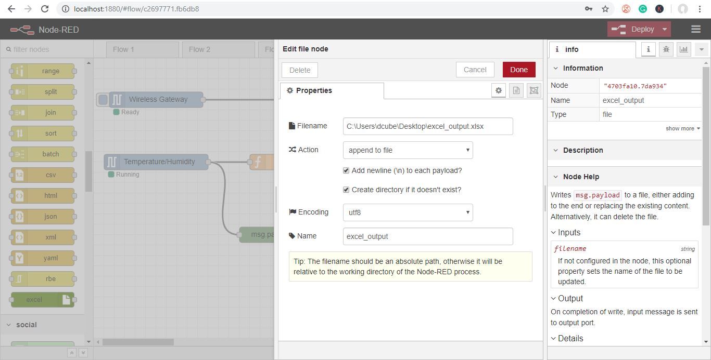Select the range palette node

[43, 71]
